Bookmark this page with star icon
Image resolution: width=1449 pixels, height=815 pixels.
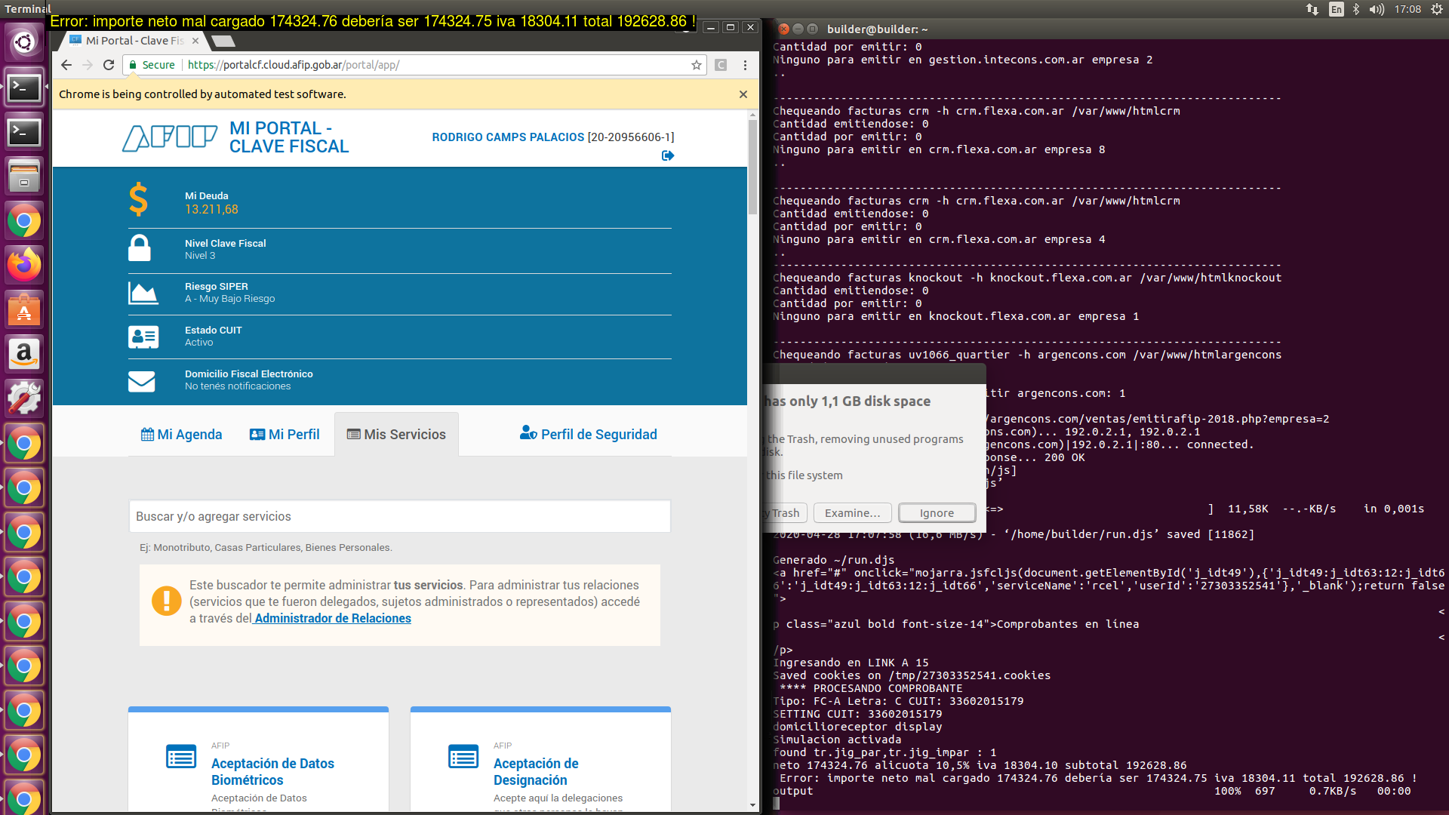point(696,65)
